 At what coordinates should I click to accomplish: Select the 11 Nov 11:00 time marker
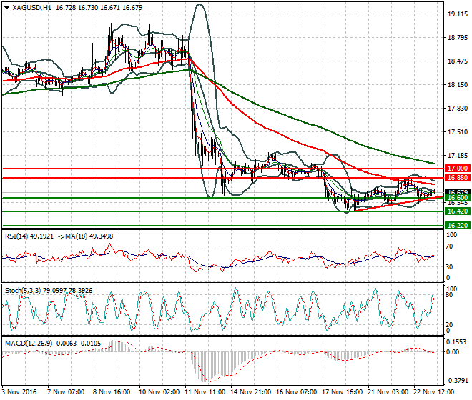pos(205,393)
